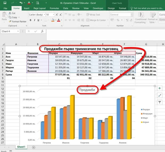Toggle Bold formatting

[31, 20]
